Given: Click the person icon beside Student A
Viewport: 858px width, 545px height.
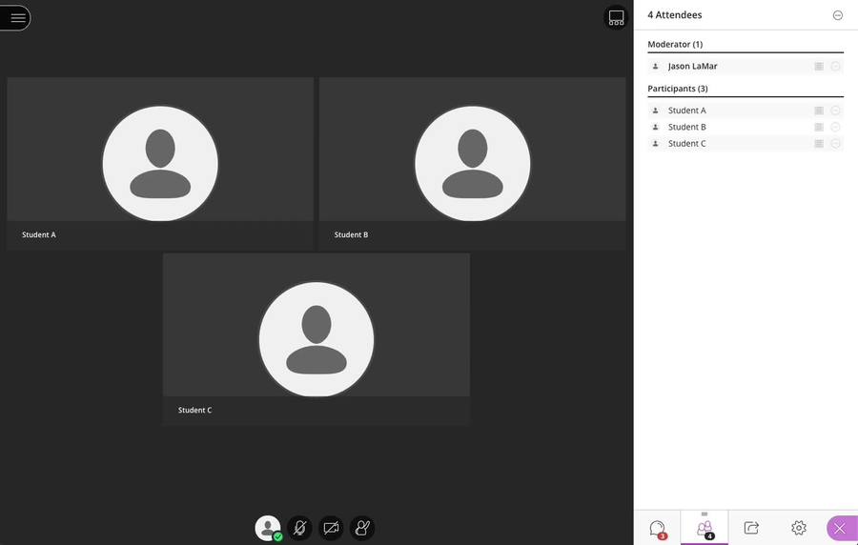Looking at the screenshot, I should (x=656, y=111).
